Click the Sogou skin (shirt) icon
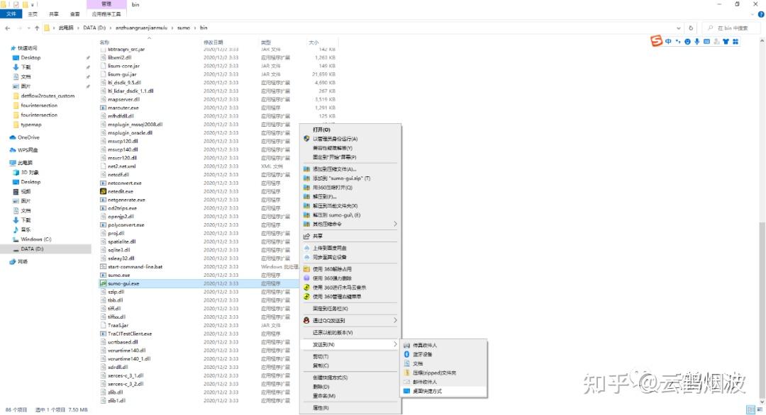The image size is (766, 415). pos(726,41)
